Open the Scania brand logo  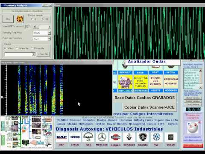point(143,137)
